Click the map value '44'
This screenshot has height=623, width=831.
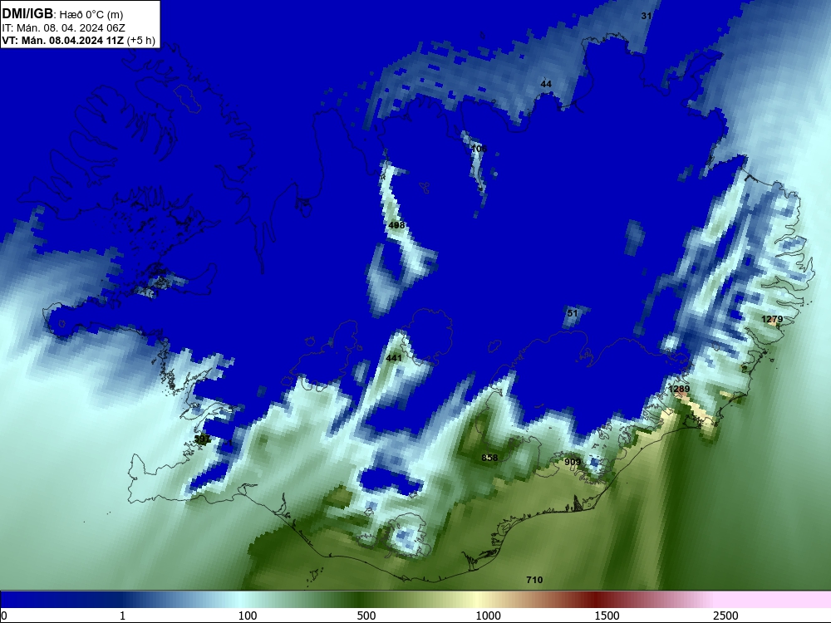546,84
